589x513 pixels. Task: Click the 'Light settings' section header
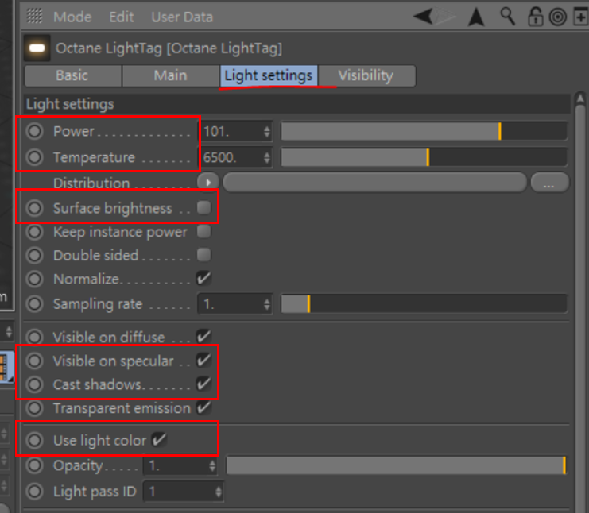296,104
